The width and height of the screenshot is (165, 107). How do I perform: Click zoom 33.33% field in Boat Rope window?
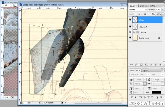[5, 97]
